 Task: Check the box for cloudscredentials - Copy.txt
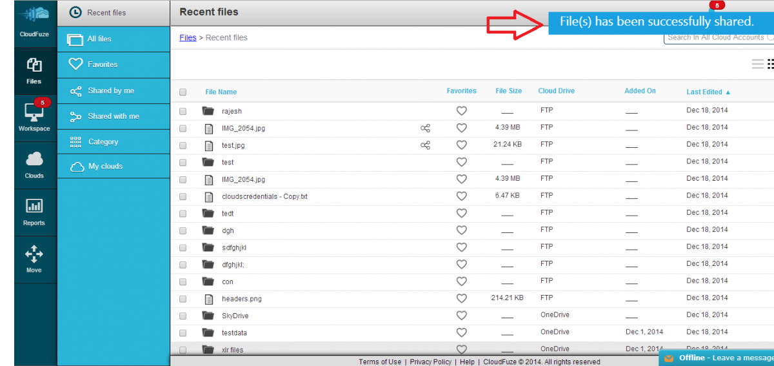click(x=183, y=196)
